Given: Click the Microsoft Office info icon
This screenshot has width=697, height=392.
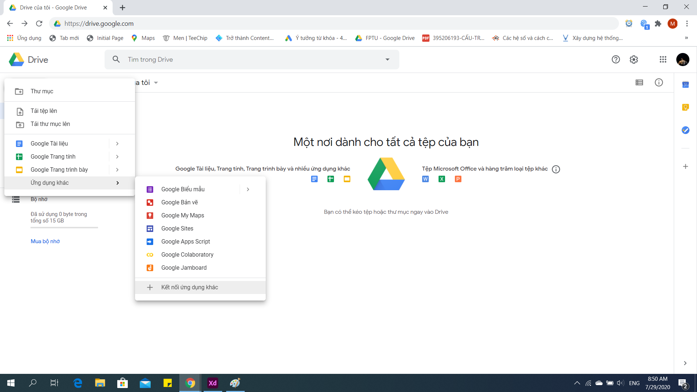Looking at the screenshot, I should pyautogui.click(x=556, y=169).
